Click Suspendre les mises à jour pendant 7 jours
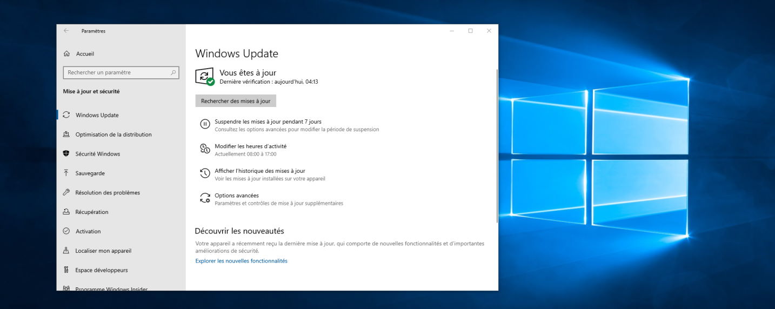This screenshot has height=309, width=775. click(268, 122)
